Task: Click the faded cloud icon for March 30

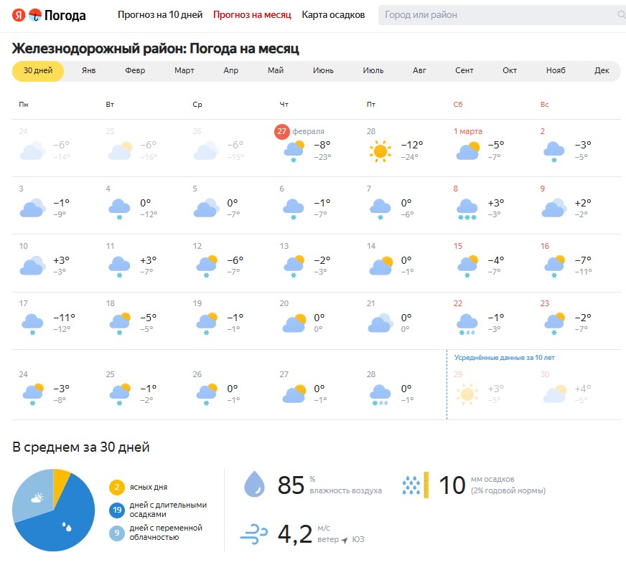Action: pos(554,394)
